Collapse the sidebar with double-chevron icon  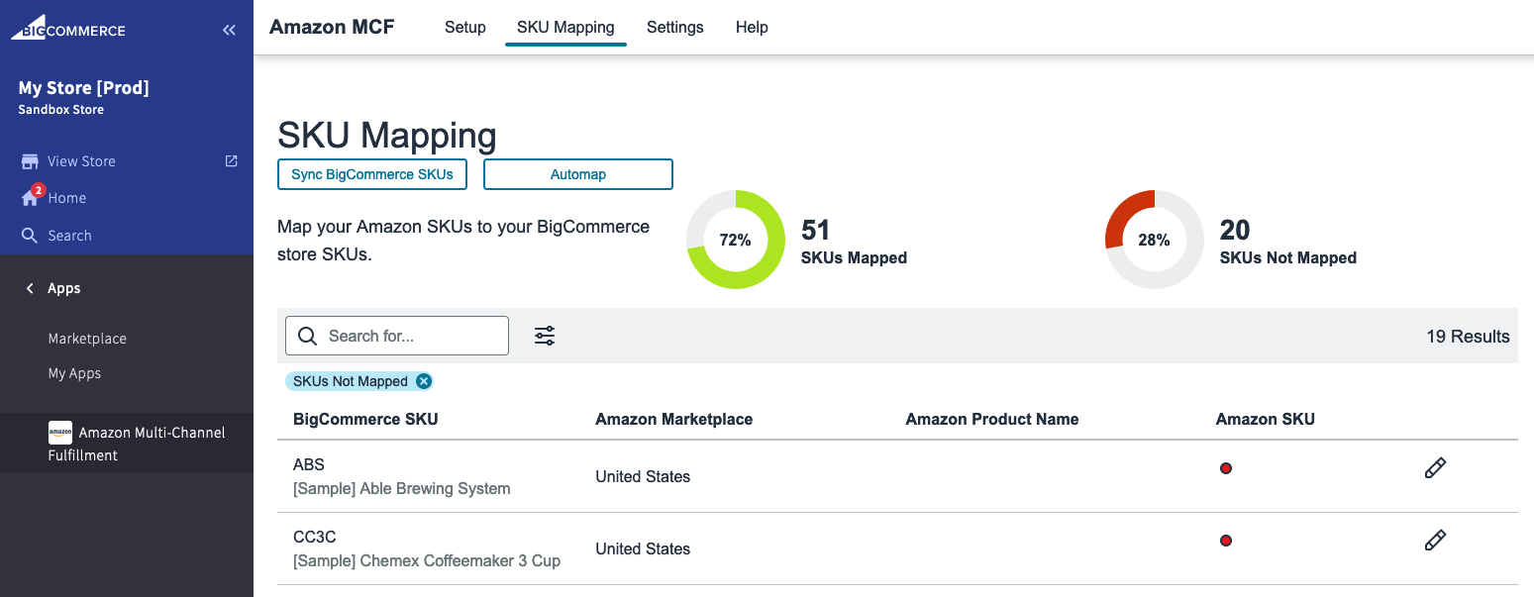pyautogui.click(x=229, y=31)
